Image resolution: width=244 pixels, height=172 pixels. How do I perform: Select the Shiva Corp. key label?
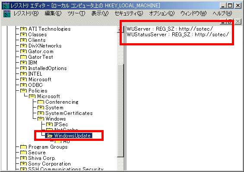(42, 158)
